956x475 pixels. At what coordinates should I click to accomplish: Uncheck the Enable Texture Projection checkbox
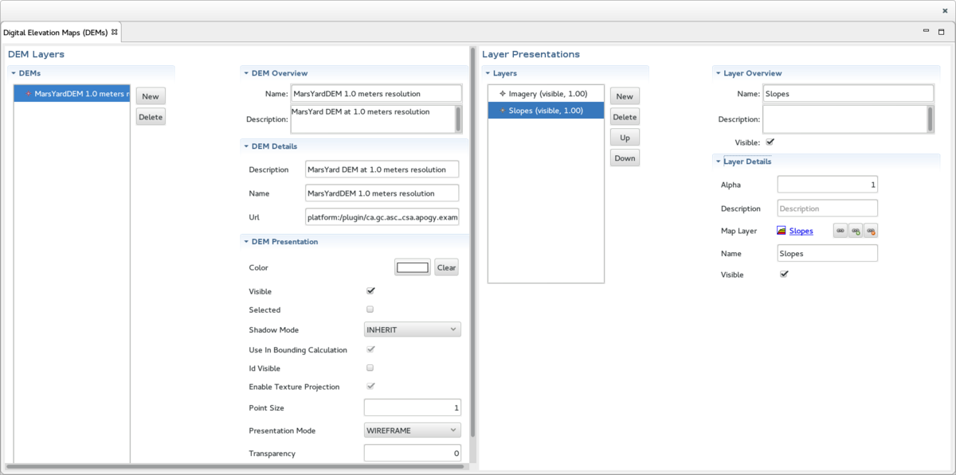point(370,387)
